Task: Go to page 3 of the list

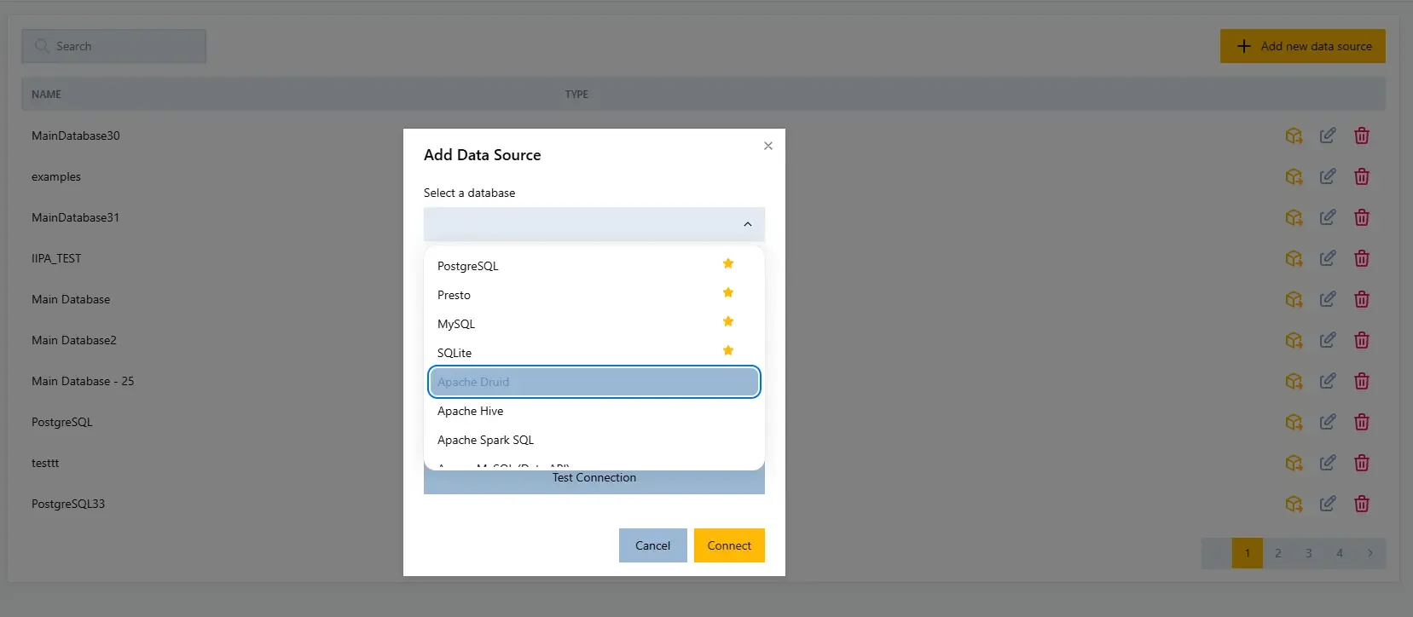Action: point(1309,553)
